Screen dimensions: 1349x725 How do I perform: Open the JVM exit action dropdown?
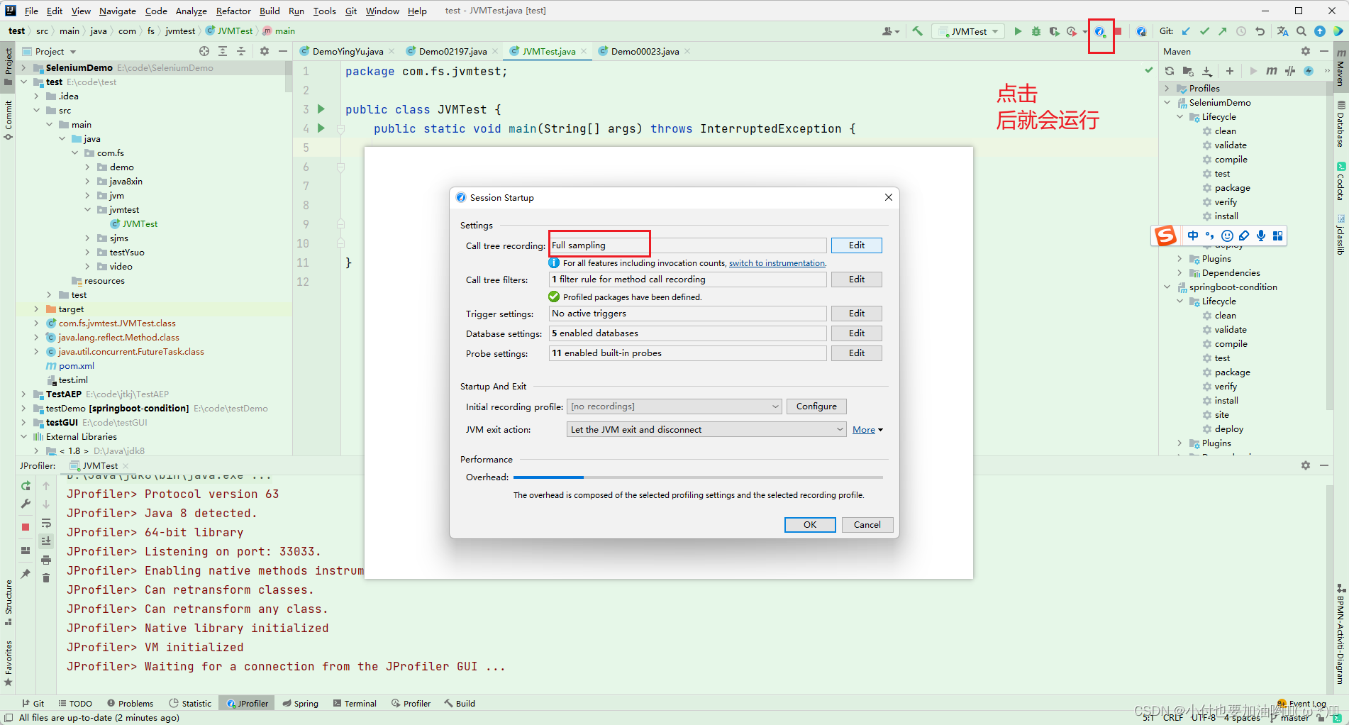(706, 430)
